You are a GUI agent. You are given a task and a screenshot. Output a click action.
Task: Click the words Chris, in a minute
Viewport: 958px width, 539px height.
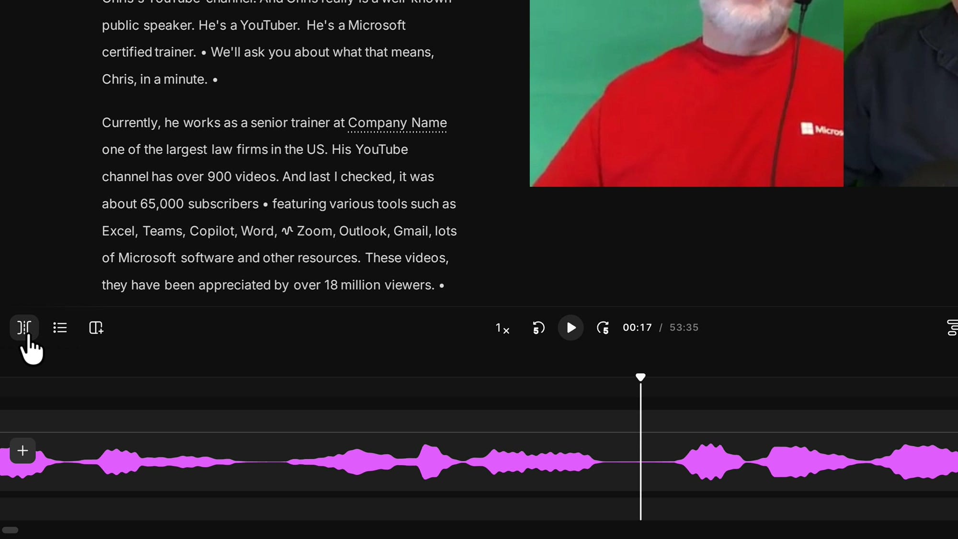[x=155, y=80]
